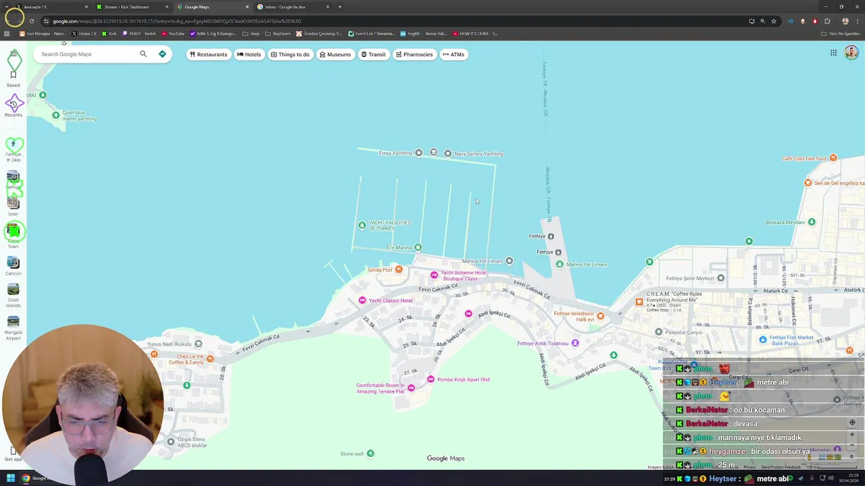This screenshot has height=486, width=865.
Task: Click the Marina Yat Limanı marker
Action: click(x=509, y=261)
